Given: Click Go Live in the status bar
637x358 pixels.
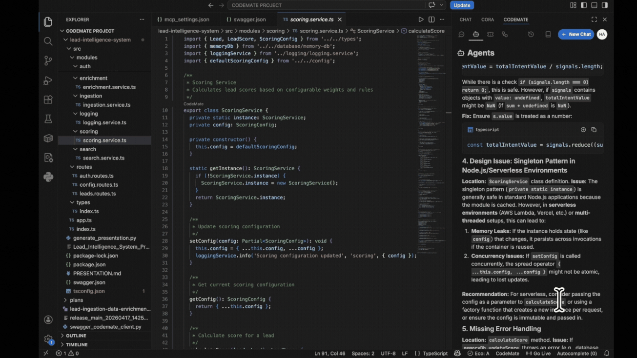Looking at the screenshot, I should pyautogui.click(x=538, y=353).
